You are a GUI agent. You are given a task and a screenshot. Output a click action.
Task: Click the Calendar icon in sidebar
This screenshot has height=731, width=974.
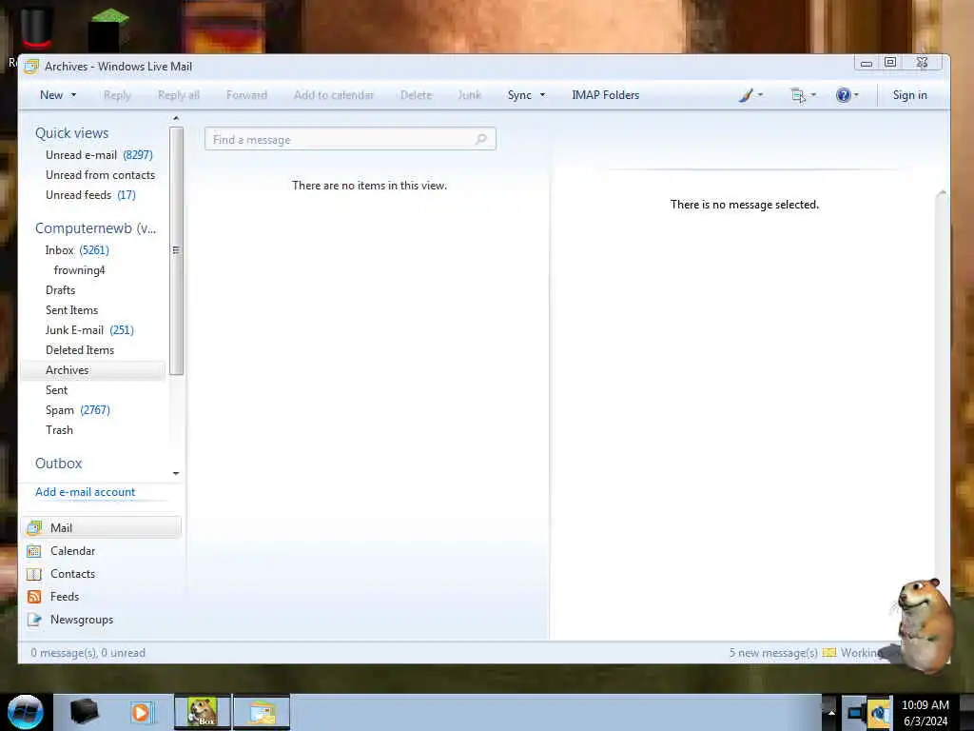34,551
